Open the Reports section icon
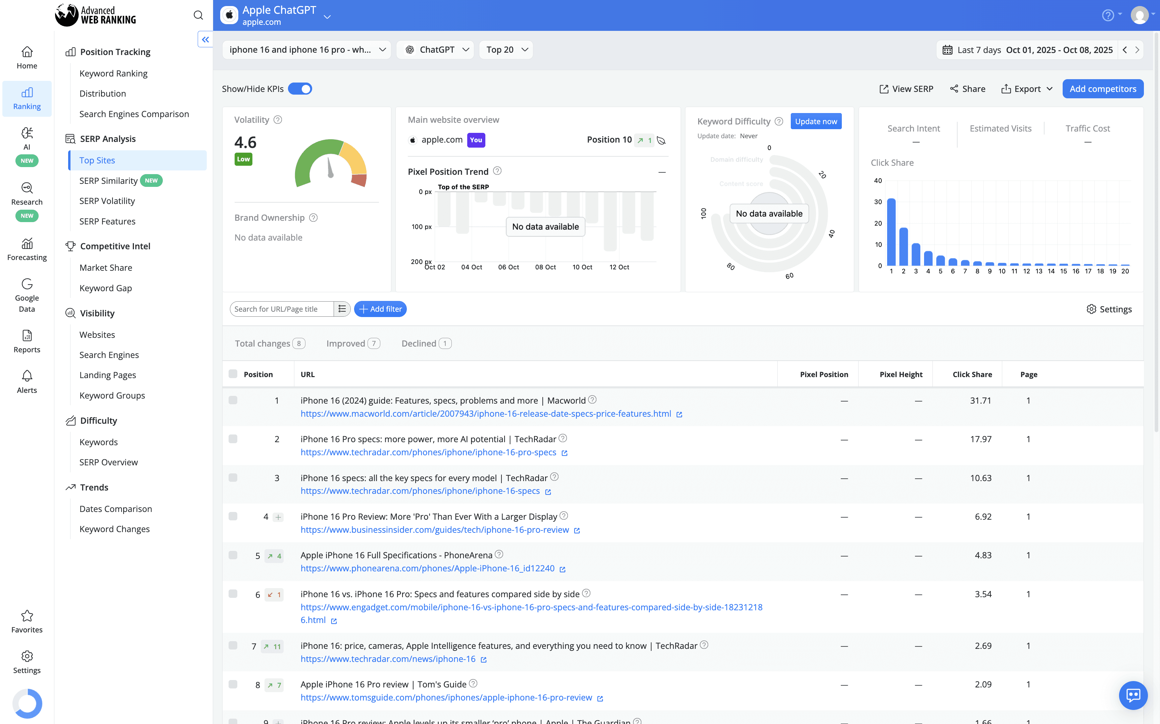The image size is (1160, 724). tap(27, 336)
